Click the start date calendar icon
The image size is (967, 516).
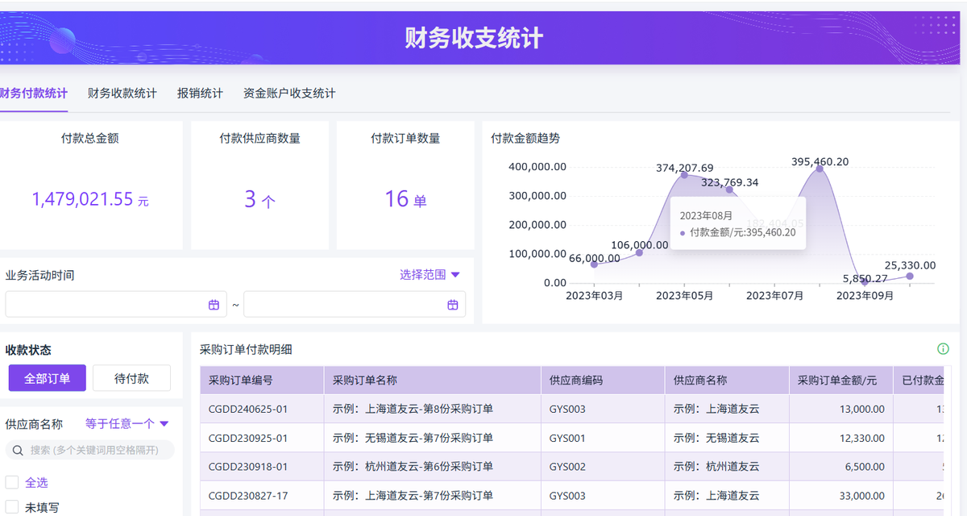tap(214, 305)
